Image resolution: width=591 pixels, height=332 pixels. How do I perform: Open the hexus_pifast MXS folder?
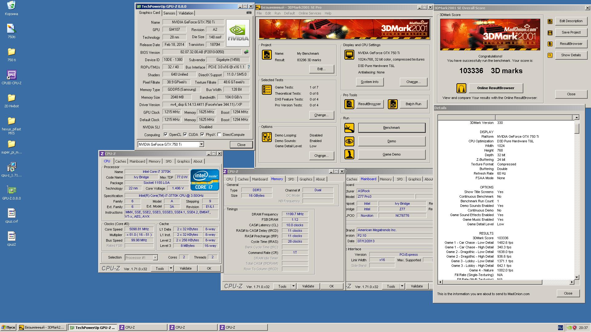11,121
